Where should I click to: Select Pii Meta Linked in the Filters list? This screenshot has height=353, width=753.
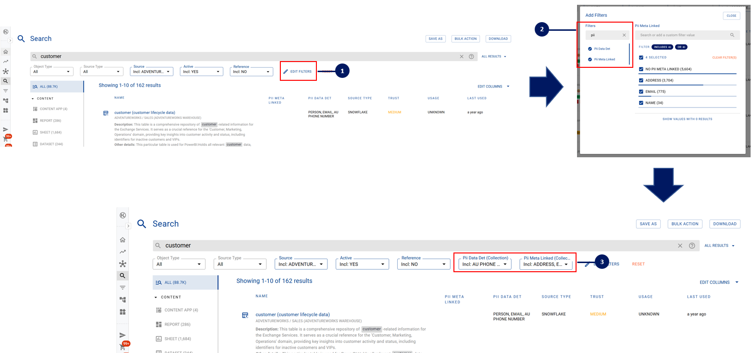tap(604, 59)
